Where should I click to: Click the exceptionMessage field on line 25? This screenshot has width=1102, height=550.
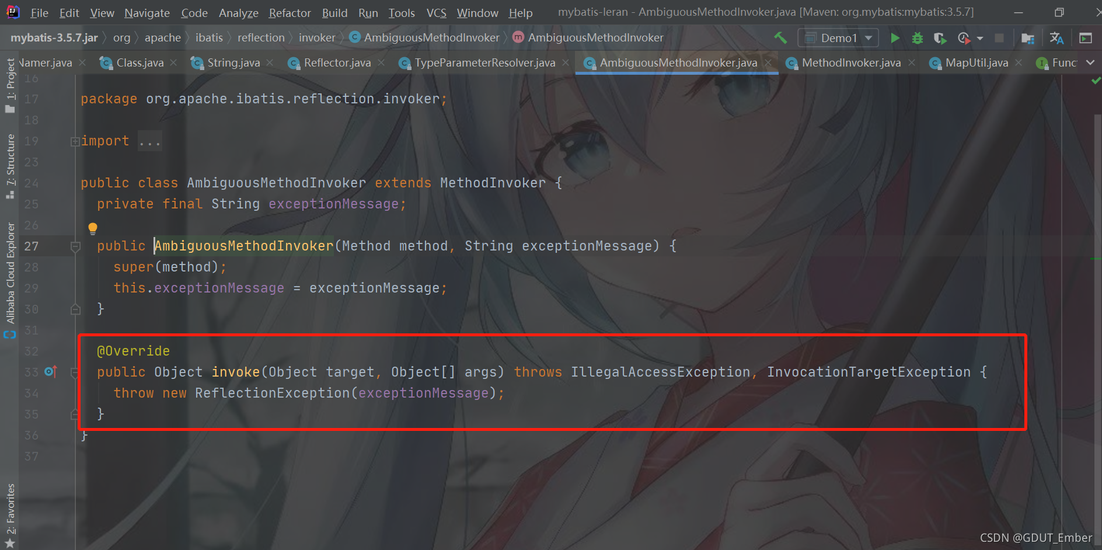tap(333, 204)
